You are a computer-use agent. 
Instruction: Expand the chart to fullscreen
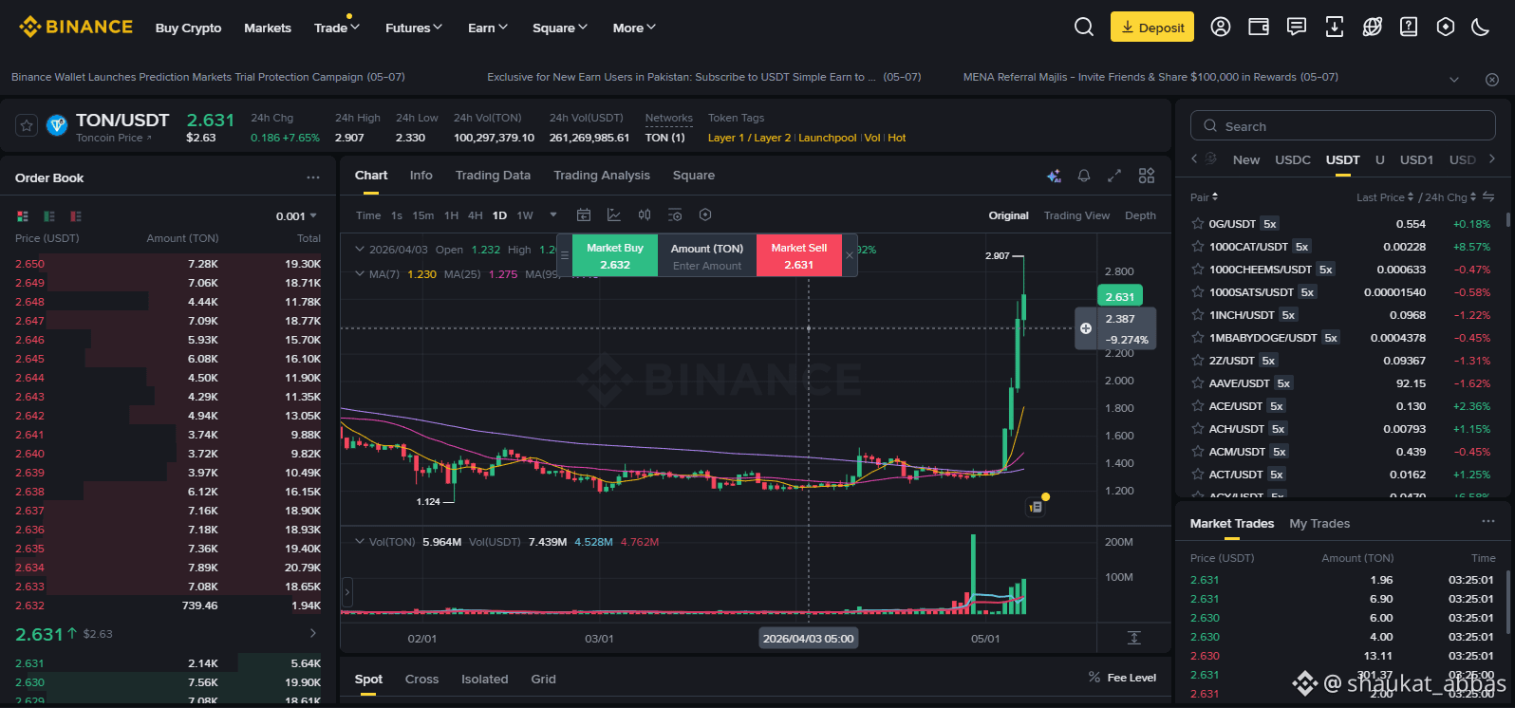[1114, 176]
